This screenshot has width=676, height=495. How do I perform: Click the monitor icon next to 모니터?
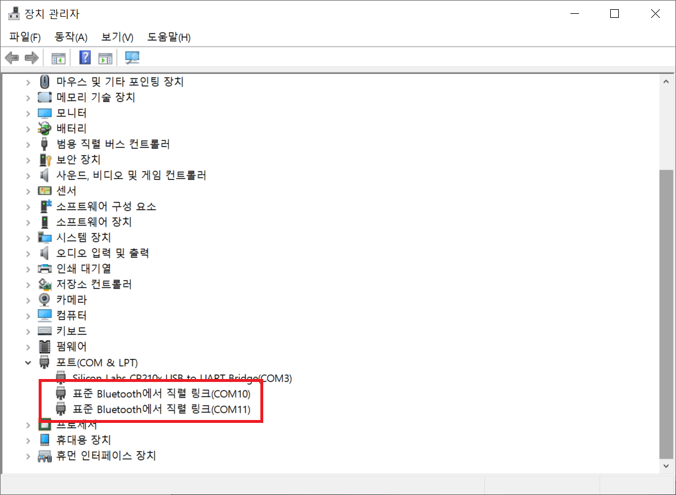point(44,113)
